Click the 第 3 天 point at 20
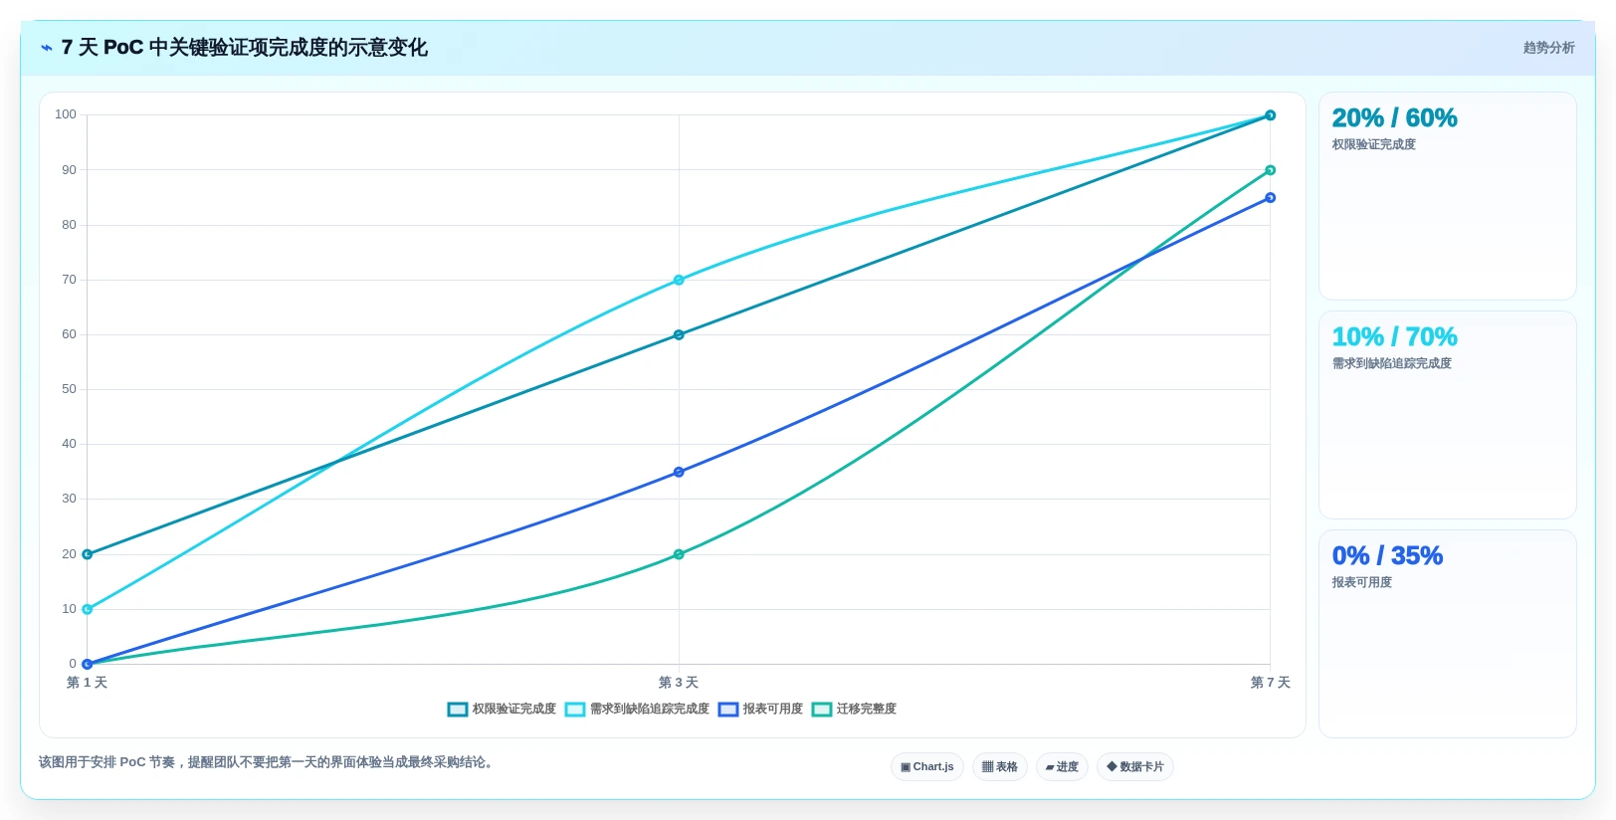Image resolution: width=1616 pixels, height=820 pixels. click(x=679, y=554)
